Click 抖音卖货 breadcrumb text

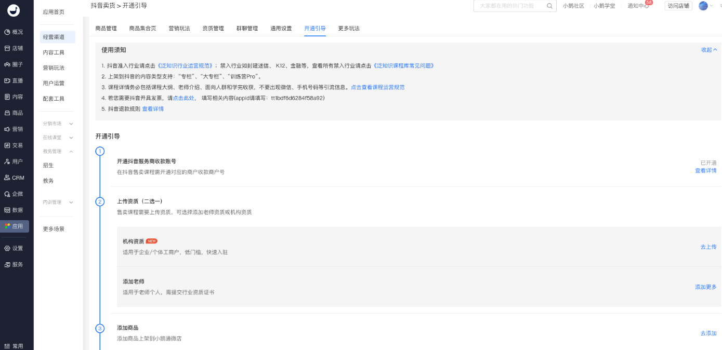tap(103, 6)
